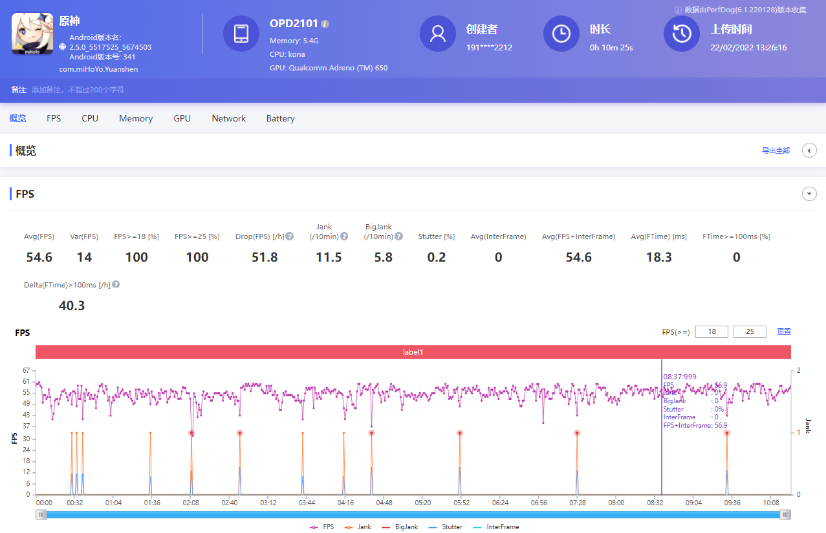826x533 pixels.
Task: Focus the 备注 remark input field
Action: (x=78, y=90)
